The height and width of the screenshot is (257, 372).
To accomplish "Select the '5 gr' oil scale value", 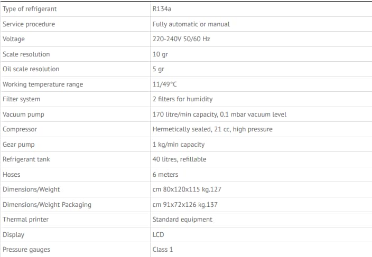I will pos(158,69).
